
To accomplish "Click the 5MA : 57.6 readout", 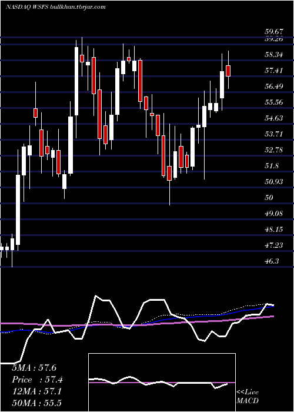I will (34, 368).
